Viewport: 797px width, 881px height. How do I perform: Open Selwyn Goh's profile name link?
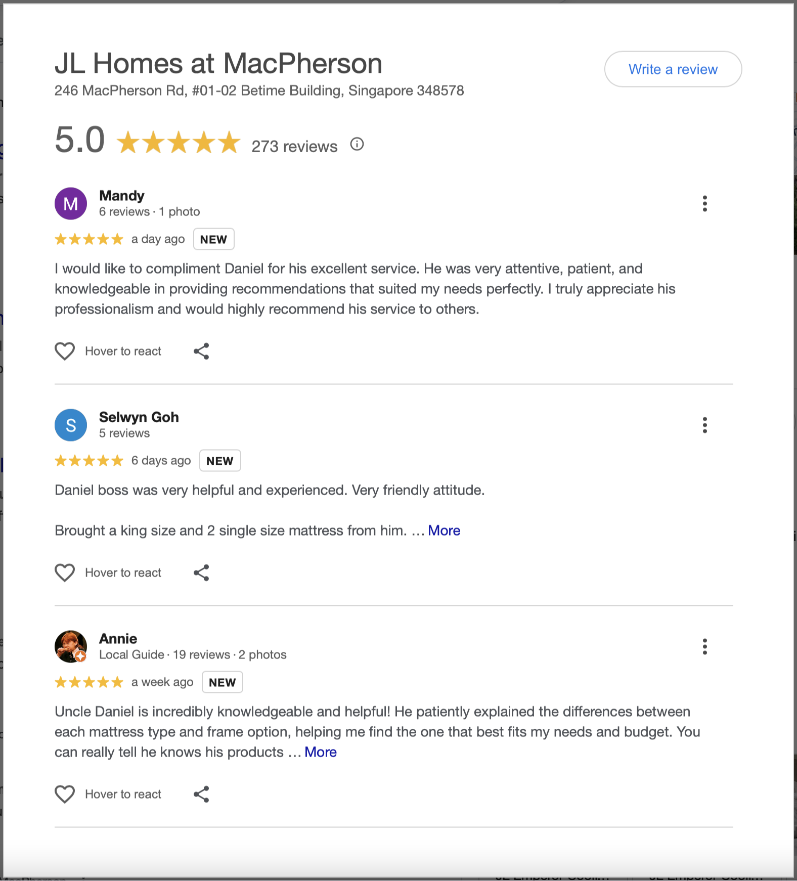pyautogui.click(x=139, y=417)
